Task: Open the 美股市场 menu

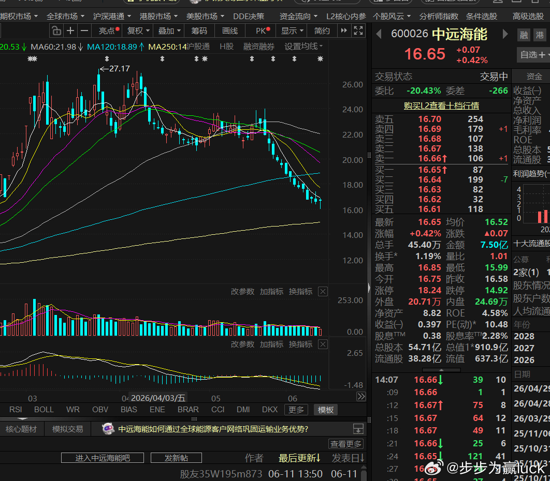Action: click(x=205, y=17)
